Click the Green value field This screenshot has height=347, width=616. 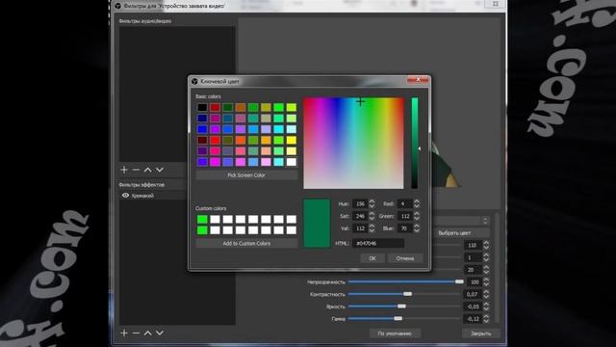click(x=404, y=216)
